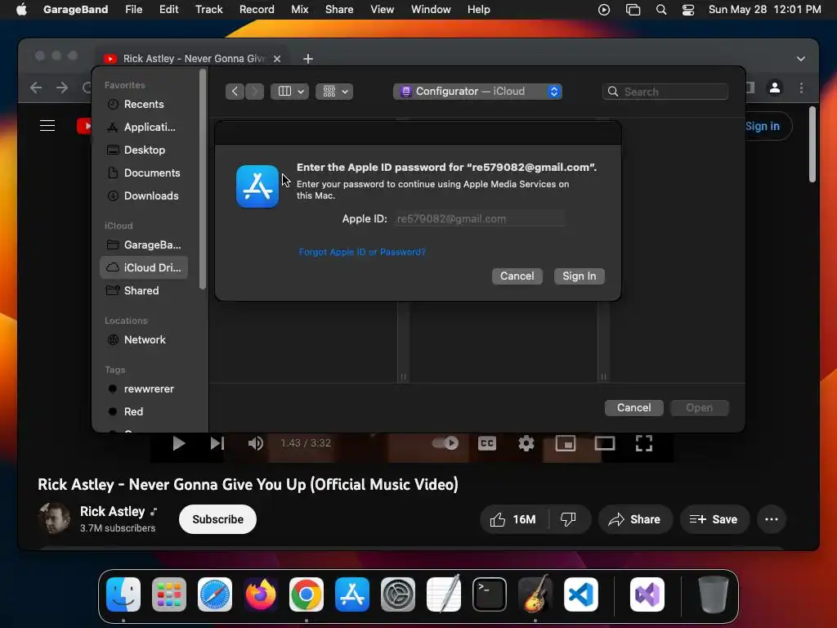Screen dimensions: 837x628
Task: Open the Record menu
Action: tap(257, 10)
